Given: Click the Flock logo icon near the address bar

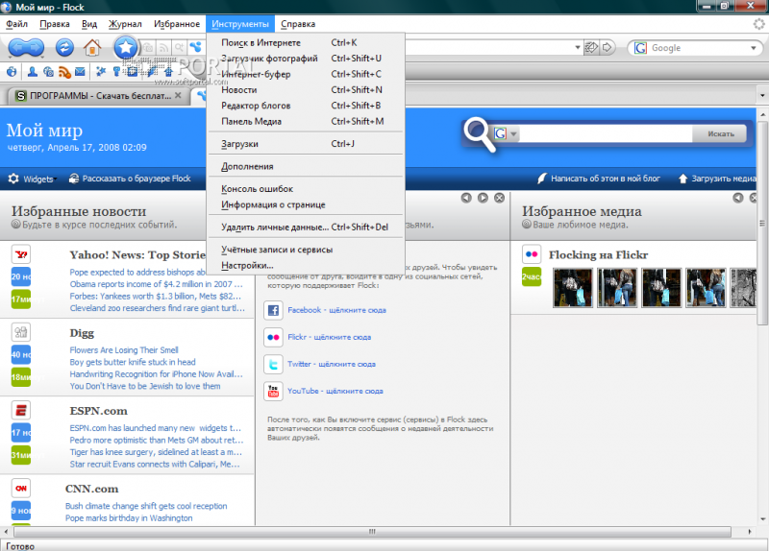Looking at the screenshot, I should tap(196, 47).
